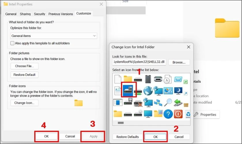Select the drive with red X icon
The image size is (242, 144).
[x=138, y=103]
